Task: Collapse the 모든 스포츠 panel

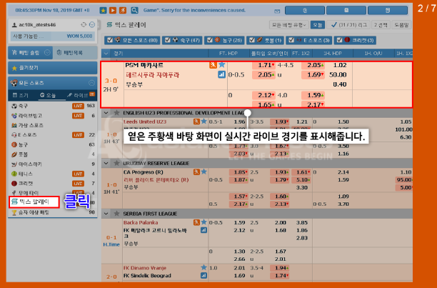Action: pyautogui.click(x=91, y=83)
